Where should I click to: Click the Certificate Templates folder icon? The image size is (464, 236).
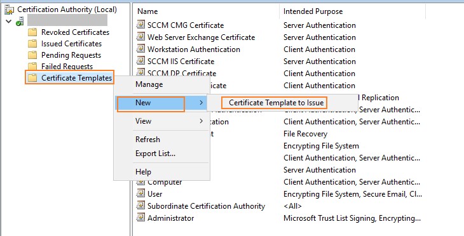pyautogui.click(x=32, y=77)
